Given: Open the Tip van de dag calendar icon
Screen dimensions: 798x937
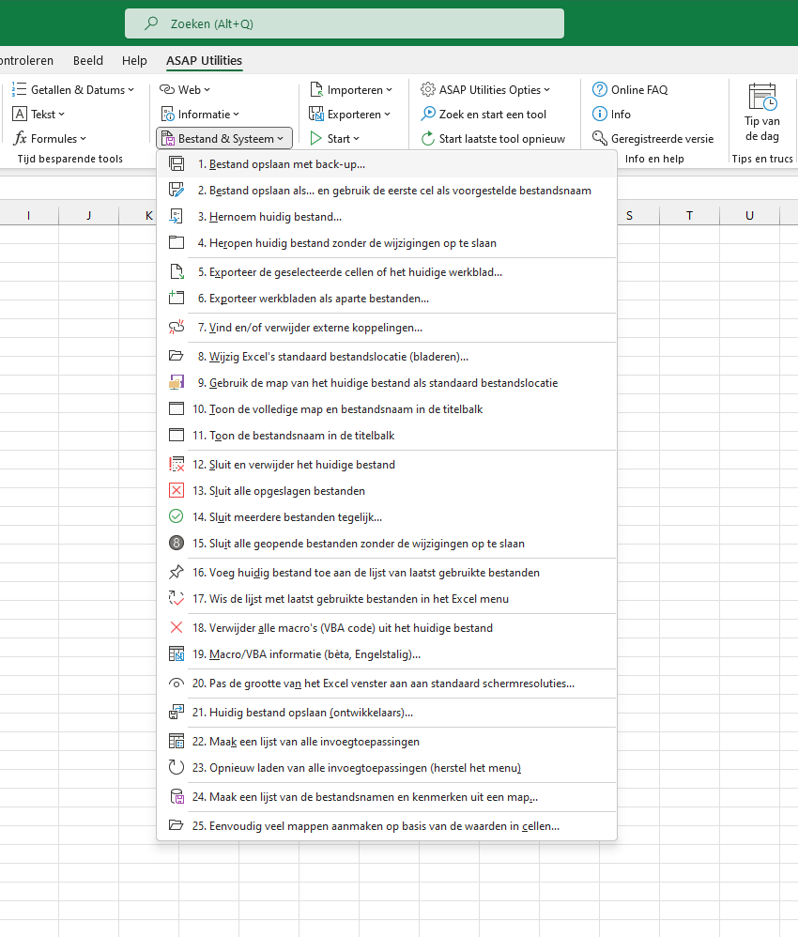Looking at the screenshot, I should tap(762, 97).
